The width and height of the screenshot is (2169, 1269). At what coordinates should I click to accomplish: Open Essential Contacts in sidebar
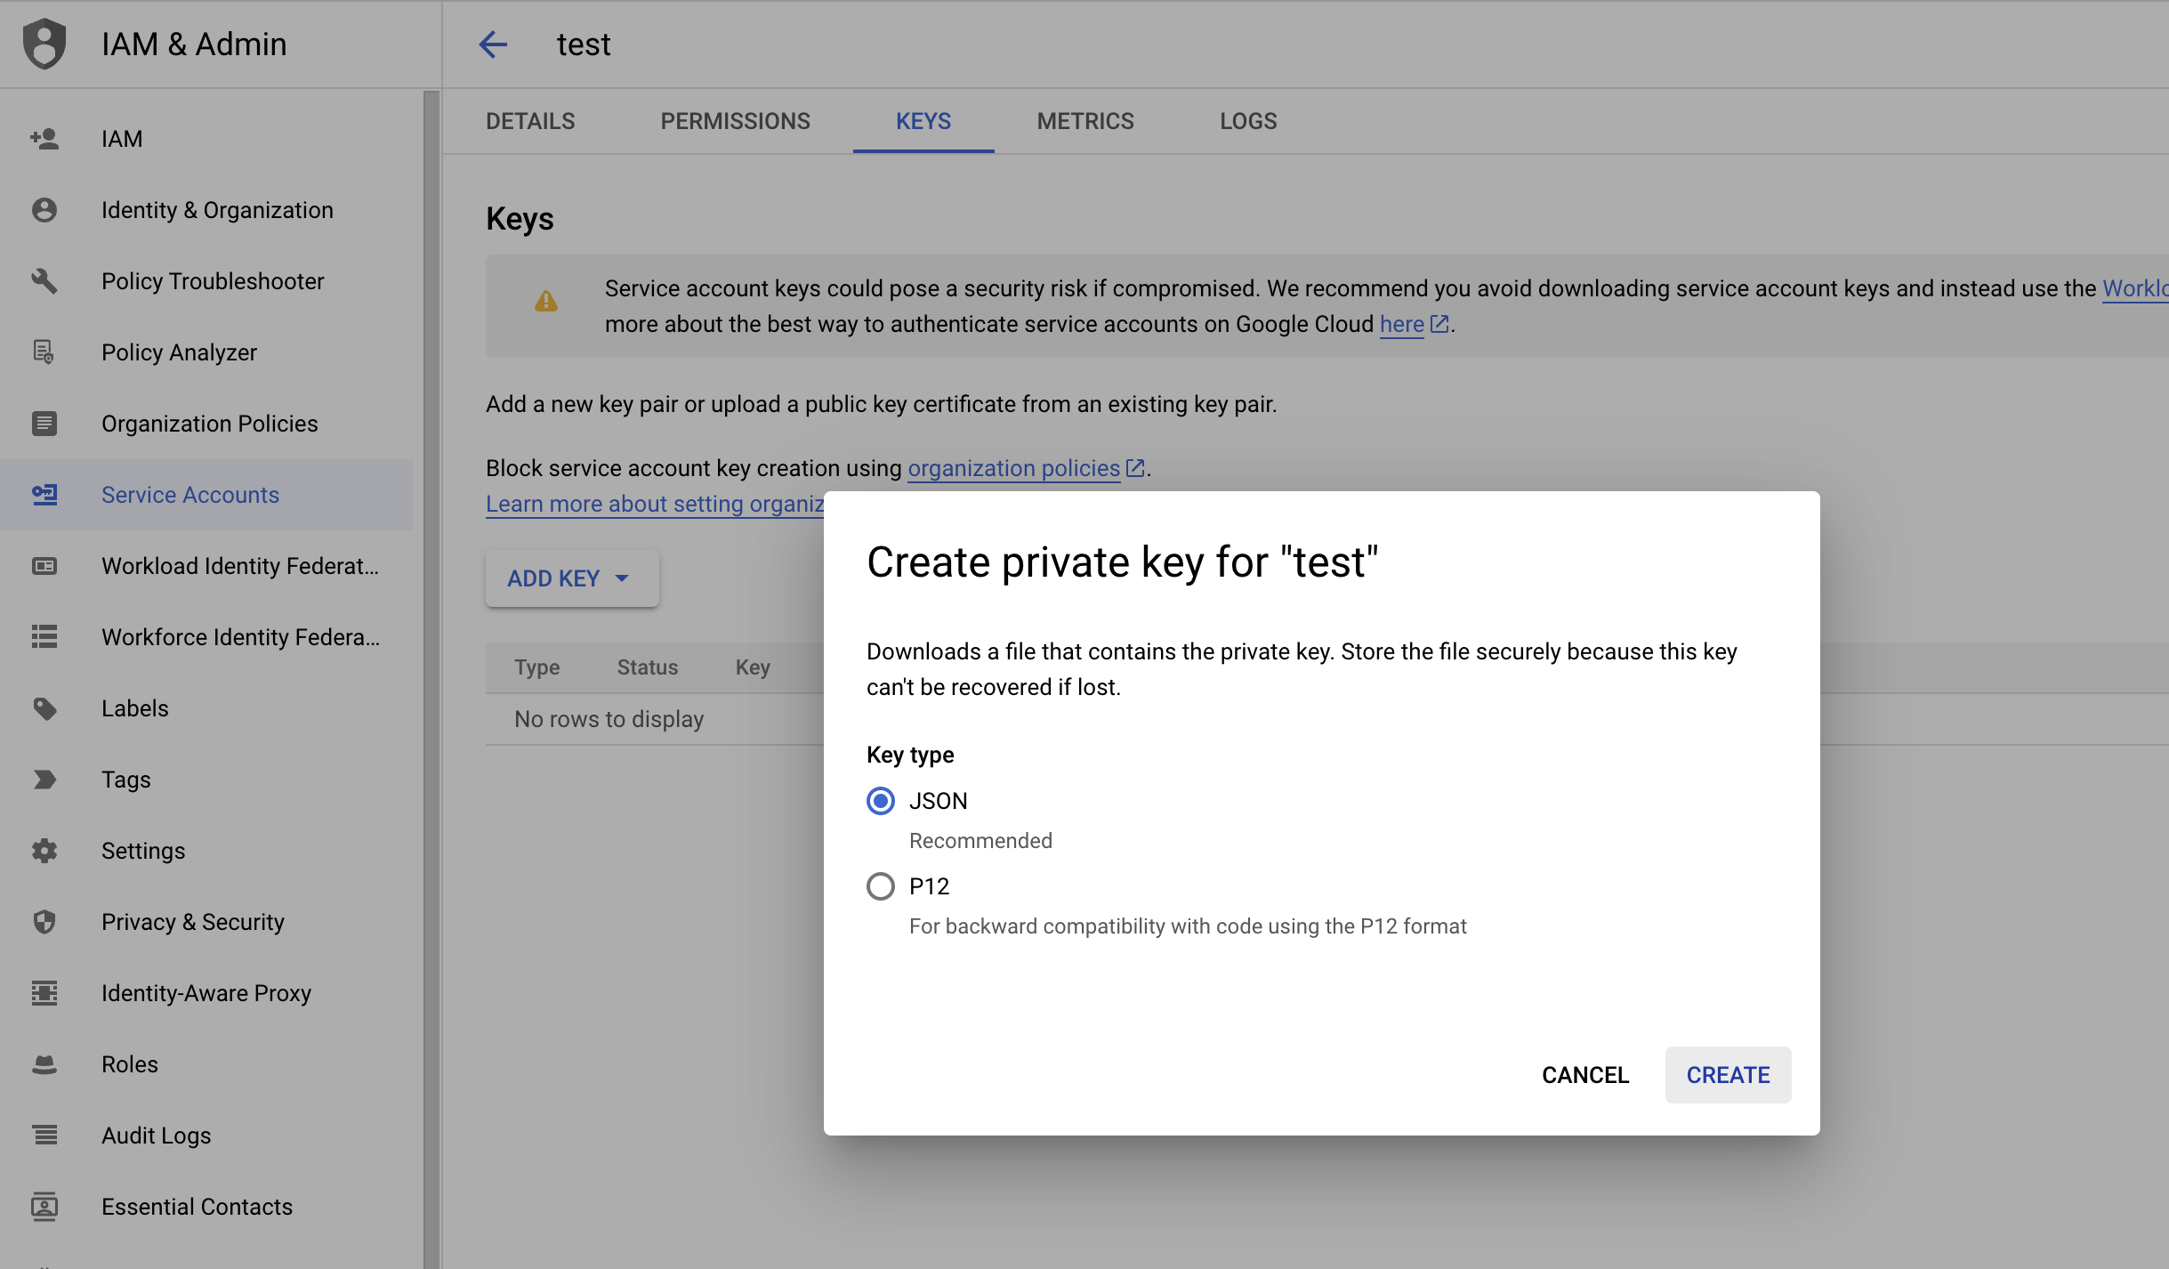[x=206, y=1207]
